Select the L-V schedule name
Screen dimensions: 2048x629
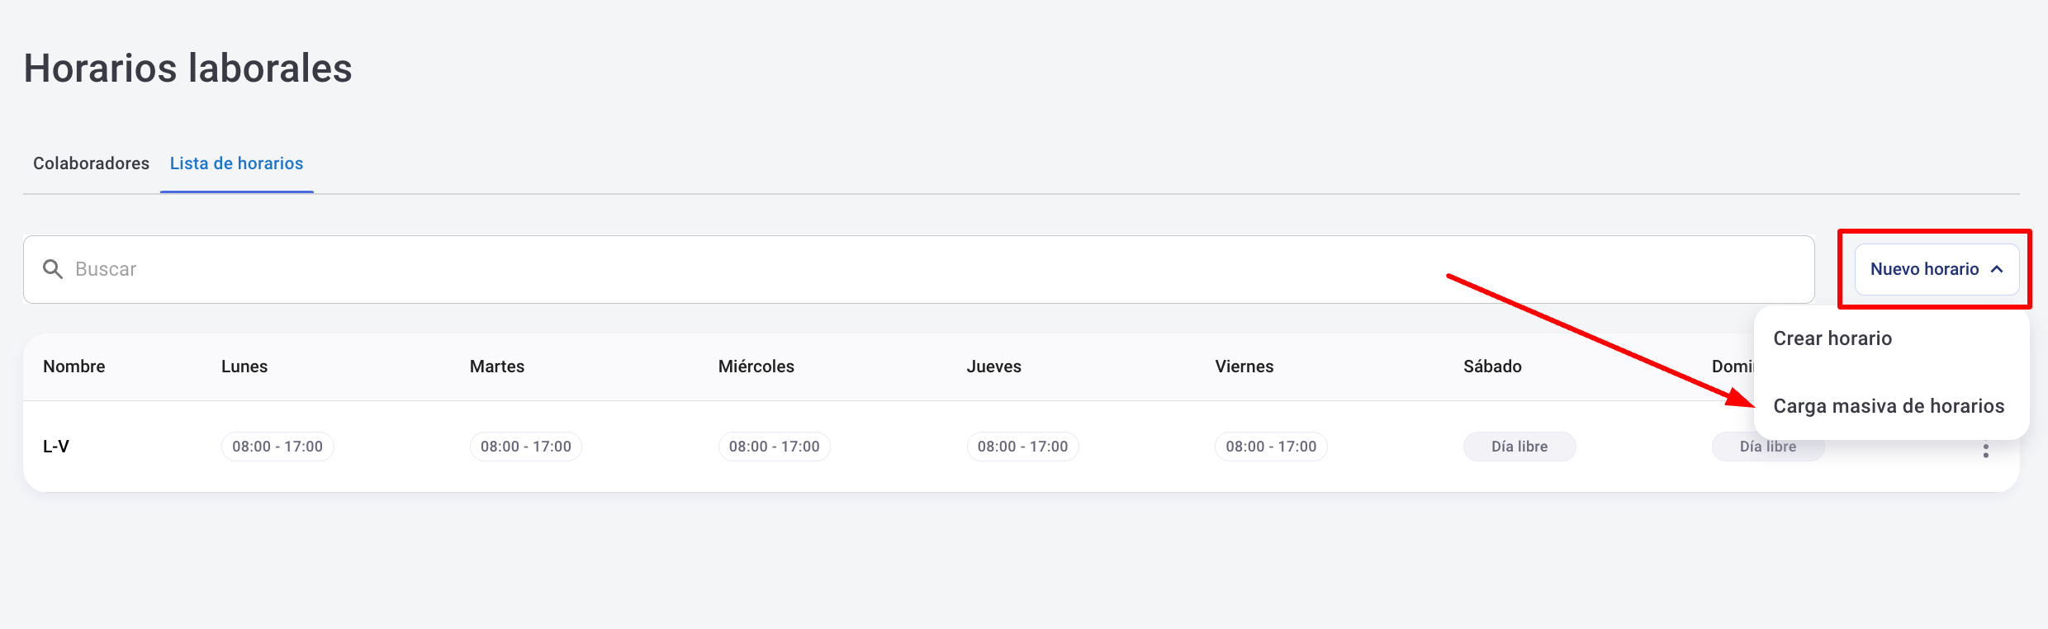[56, 447]
